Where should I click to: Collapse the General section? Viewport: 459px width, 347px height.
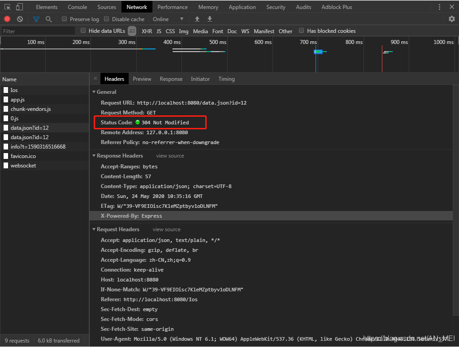(94, 92)
